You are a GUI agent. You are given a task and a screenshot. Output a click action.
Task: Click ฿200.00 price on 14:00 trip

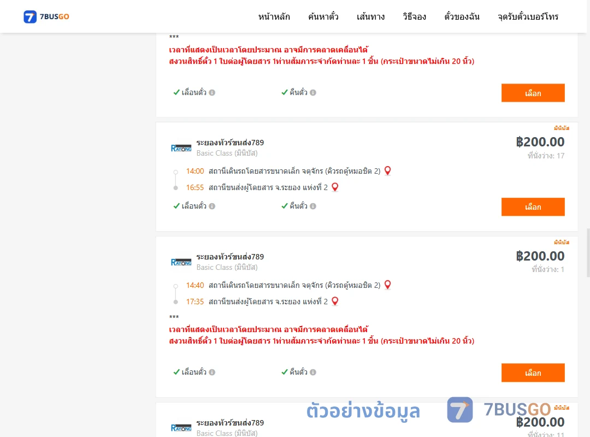point(540,142)
